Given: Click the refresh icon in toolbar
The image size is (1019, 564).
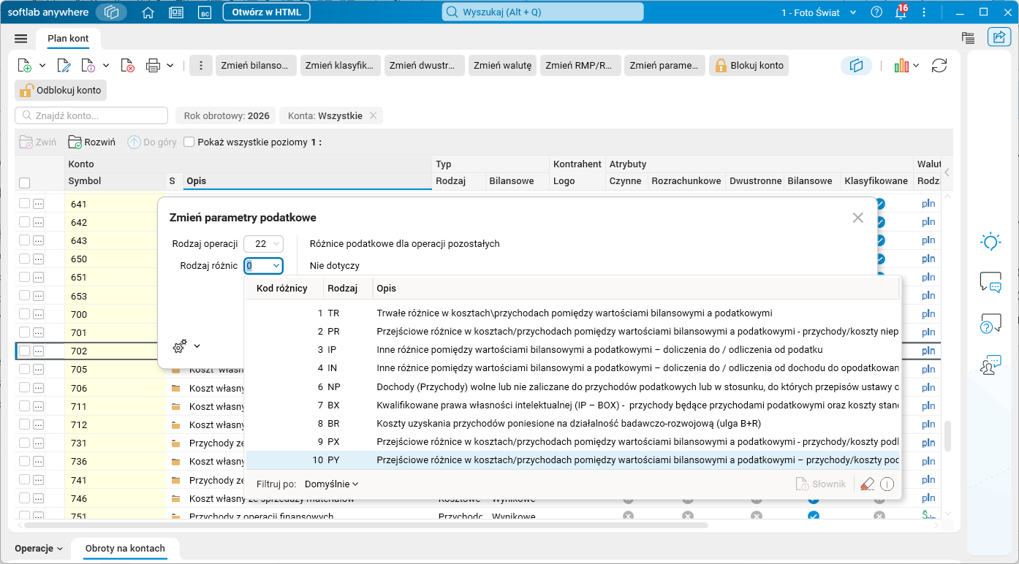Looking at the screenshot, I should pos(939,66).
